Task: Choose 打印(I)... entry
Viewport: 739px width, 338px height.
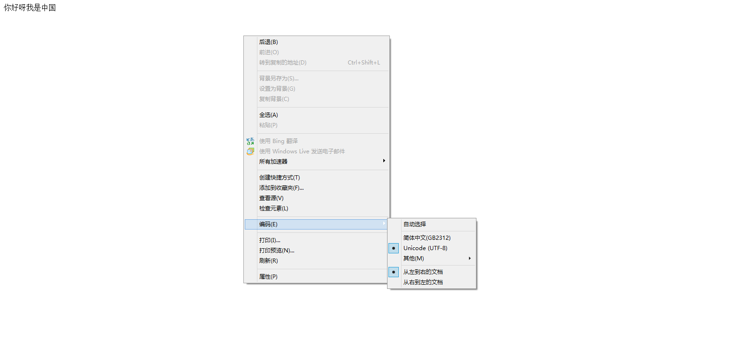Action: (317, 240)
